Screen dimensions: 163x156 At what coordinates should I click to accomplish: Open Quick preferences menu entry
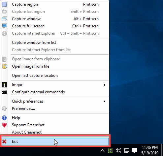coord(55,101)
